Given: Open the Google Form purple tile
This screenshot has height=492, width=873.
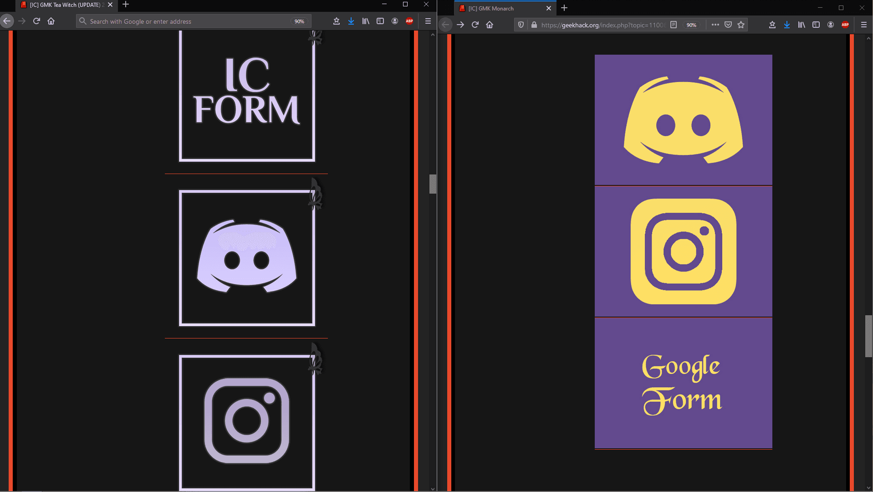Looking at the screenshot, I should (683, 384).
